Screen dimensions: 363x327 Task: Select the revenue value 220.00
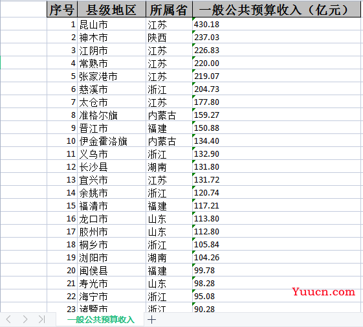pyautogui.click(x=276, y=63)
